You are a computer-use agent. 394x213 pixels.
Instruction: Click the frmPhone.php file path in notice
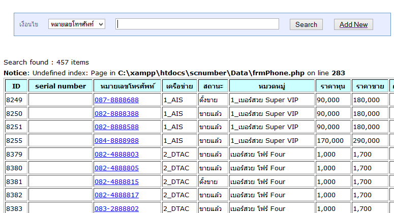click(x=211, y=73)
